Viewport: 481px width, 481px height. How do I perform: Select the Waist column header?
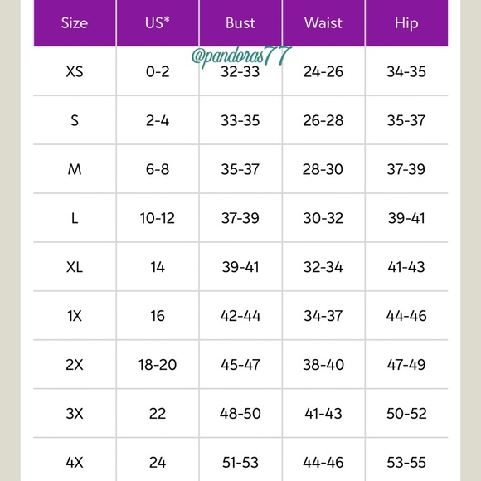[323, 23]
